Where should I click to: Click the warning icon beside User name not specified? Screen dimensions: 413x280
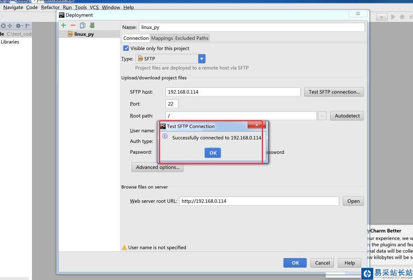pyautogui.click(x=124, y=247)
